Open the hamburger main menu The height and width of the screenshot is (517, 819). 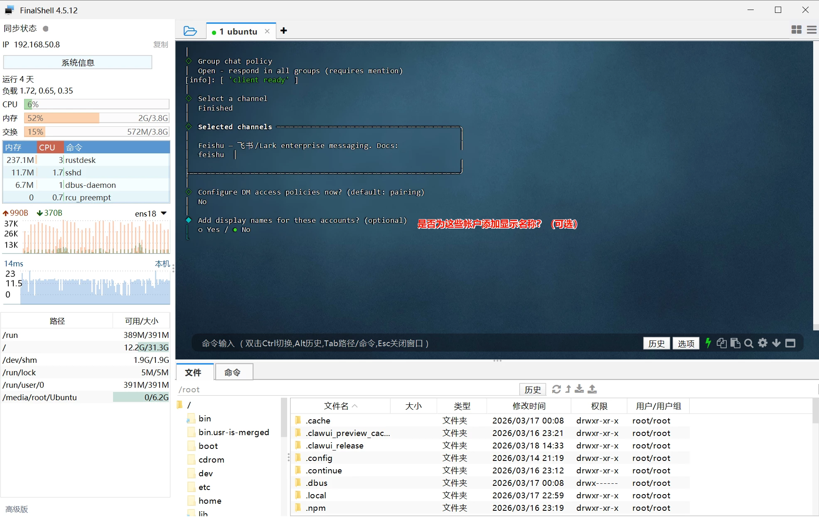(811, 30)
